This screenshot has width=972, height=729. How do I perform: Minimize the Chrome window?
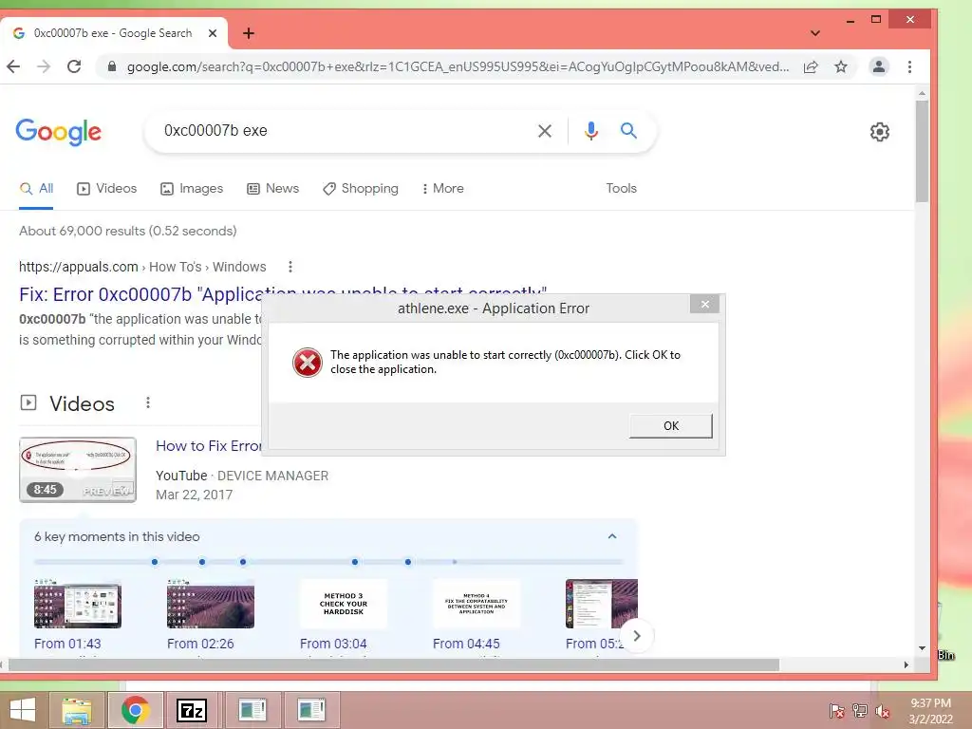[x=850, y=21]
